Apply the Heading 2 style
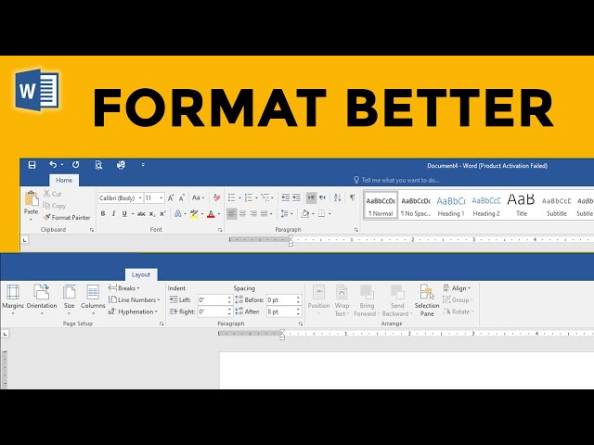 486,205
